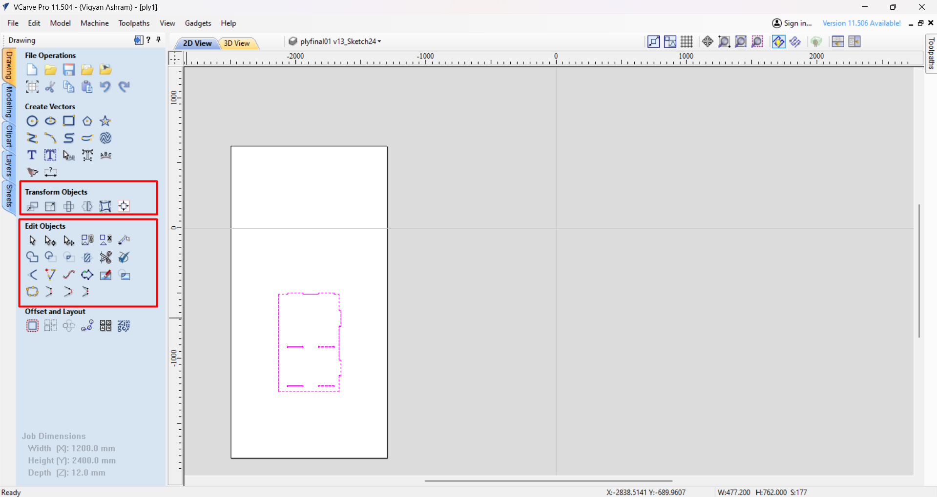
Task: Run the Vector Validator check tool
Action: (124, 258)
